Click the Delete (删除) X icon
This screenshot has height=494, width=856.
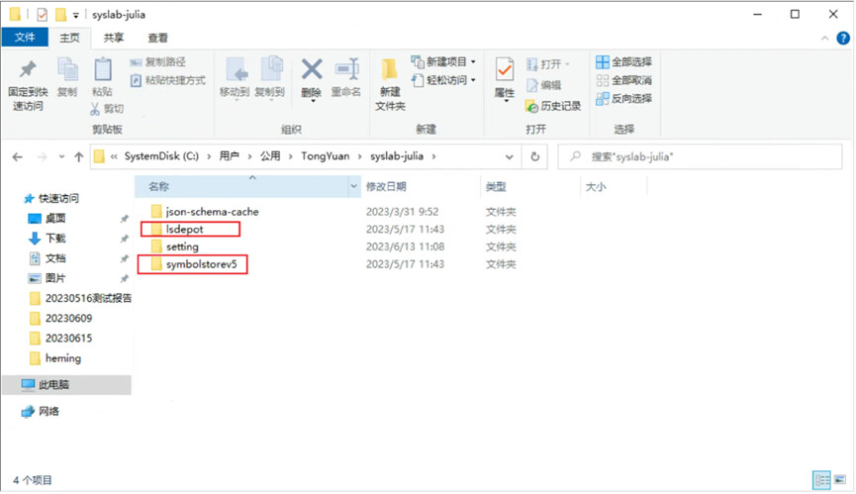tap(312, 70)
